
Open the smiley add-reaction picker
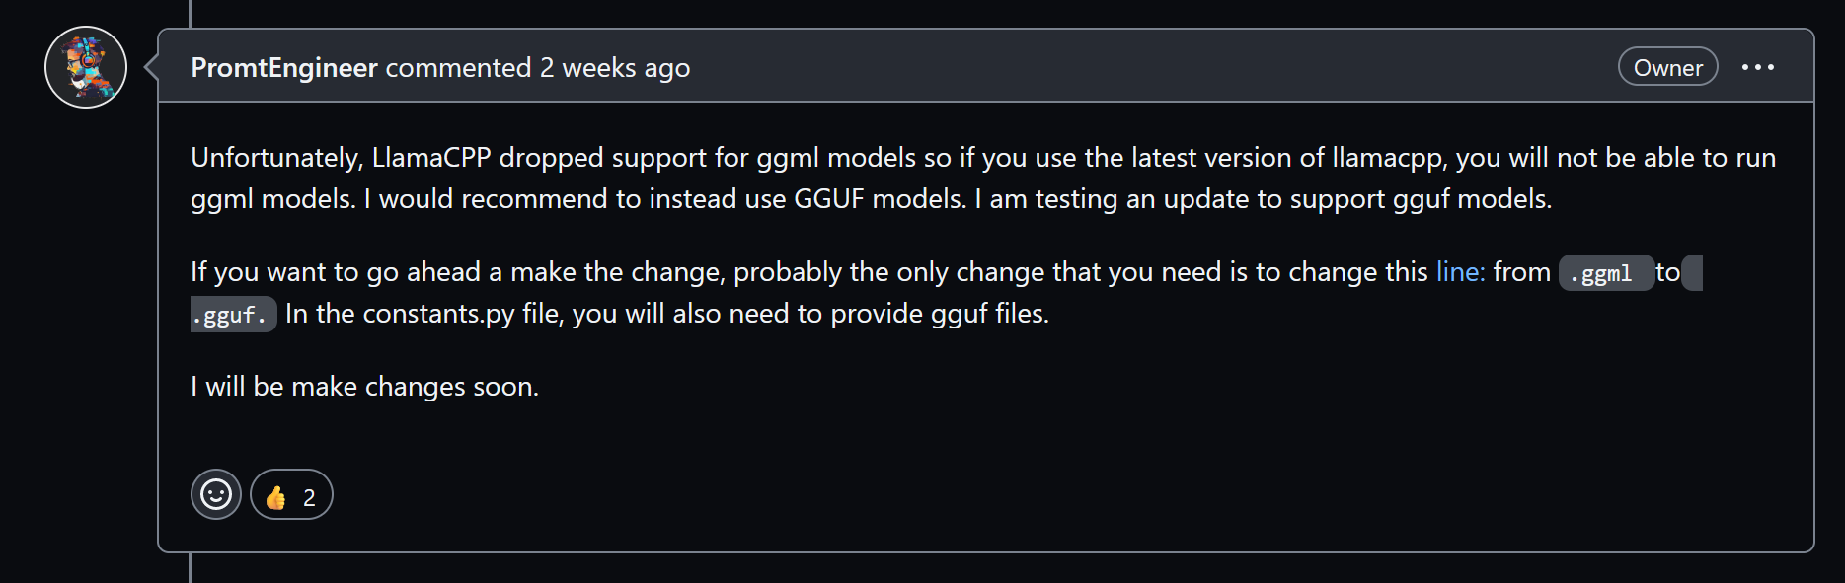click(216, 494)
